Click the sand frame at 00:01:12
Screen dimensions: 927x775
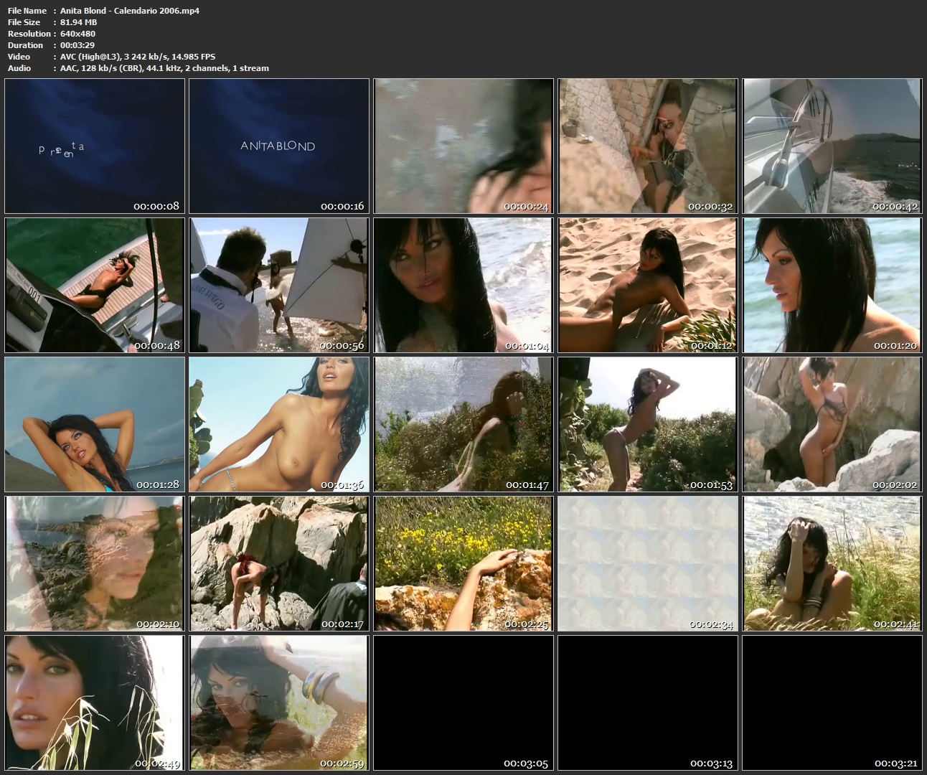(x=648, y=285)
